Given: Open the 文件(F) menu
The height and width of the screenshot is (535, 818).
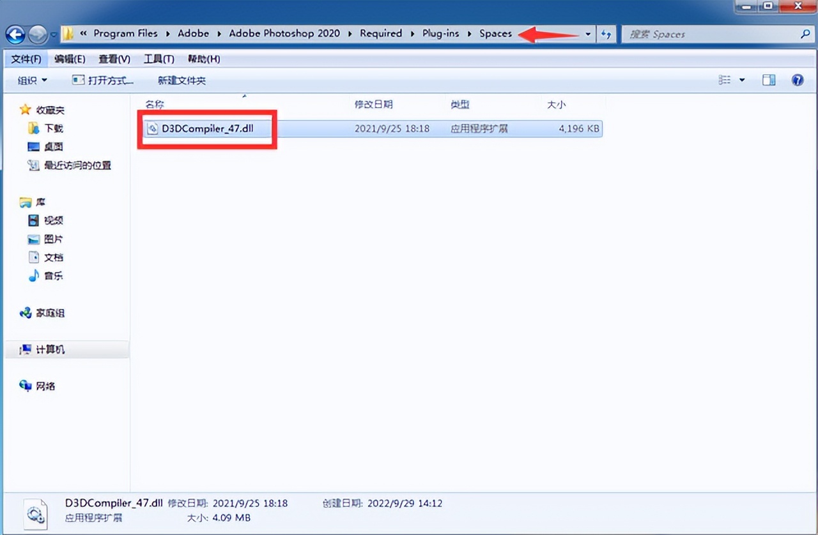Looking at the screenshot, I should pyautogui.click(x=25, y=58).
